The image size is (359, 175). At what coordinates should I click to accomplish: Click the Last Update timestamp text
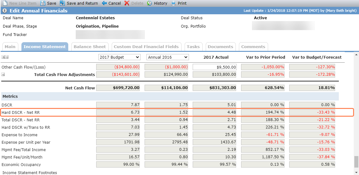tap(300, 11)
